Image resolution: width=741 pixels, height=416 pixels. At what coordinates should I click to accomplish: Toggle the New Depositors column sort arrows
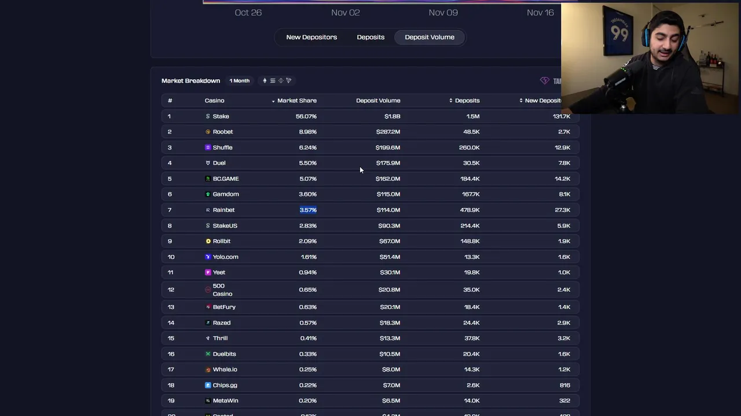tap(521, 101)
